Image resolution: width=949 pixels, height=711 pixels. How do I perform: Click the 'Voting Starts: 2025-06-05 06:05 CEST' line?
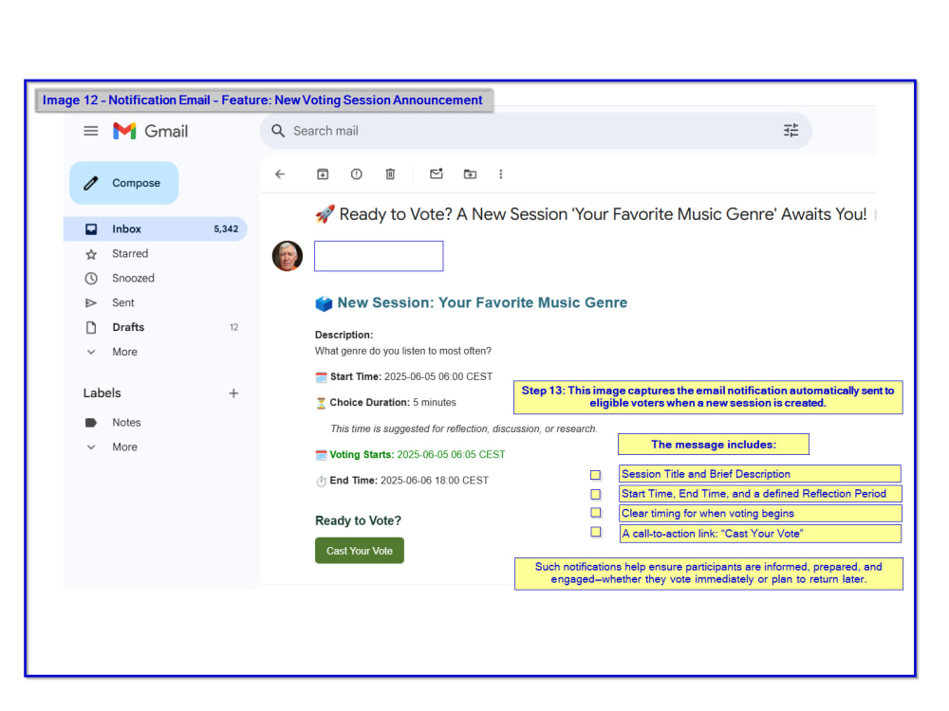point(410,455)
